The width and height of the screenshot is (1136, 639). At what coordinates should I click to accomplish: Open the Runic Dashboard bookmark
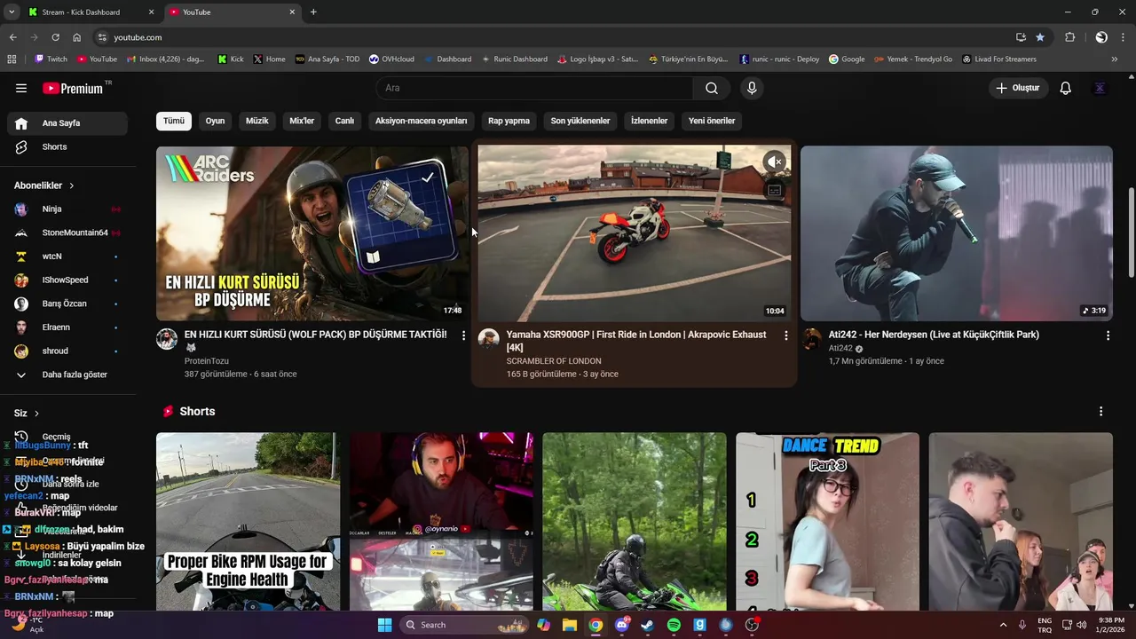[x=514, y=59]
